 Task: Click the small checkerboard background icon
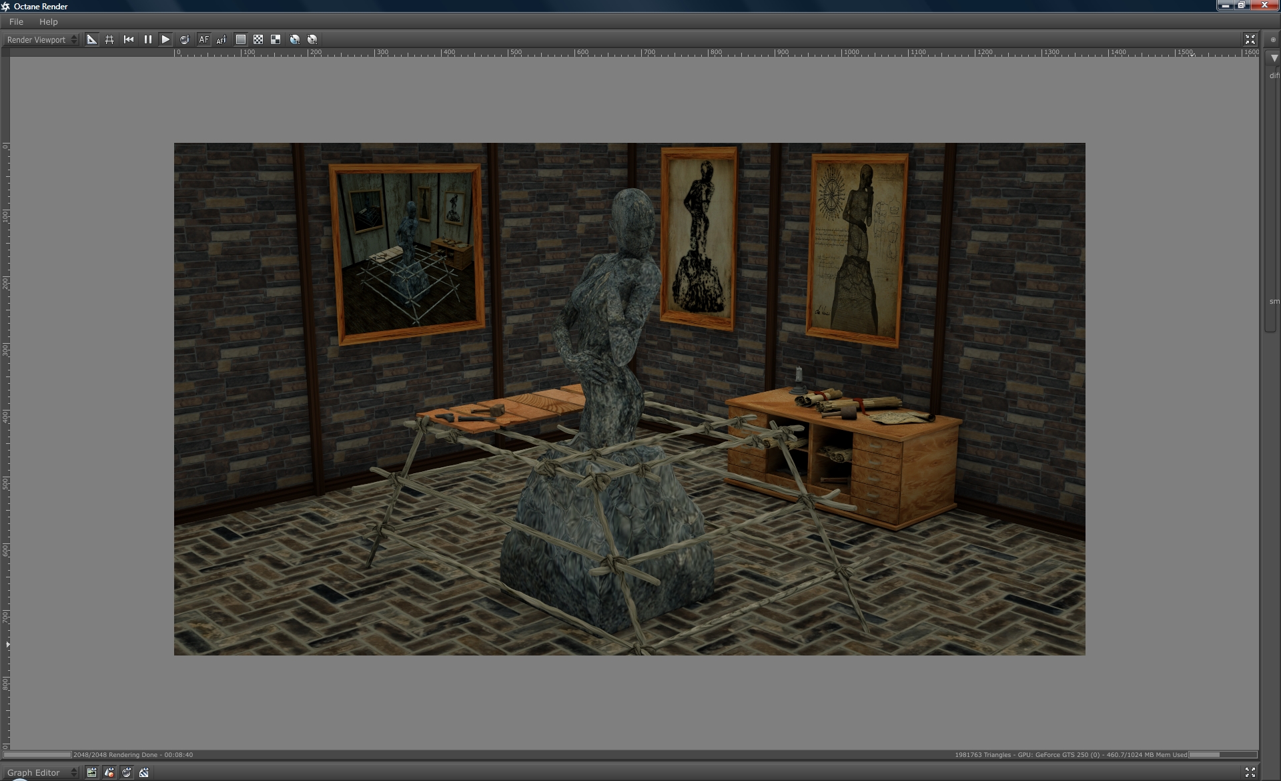click(258, 39)
